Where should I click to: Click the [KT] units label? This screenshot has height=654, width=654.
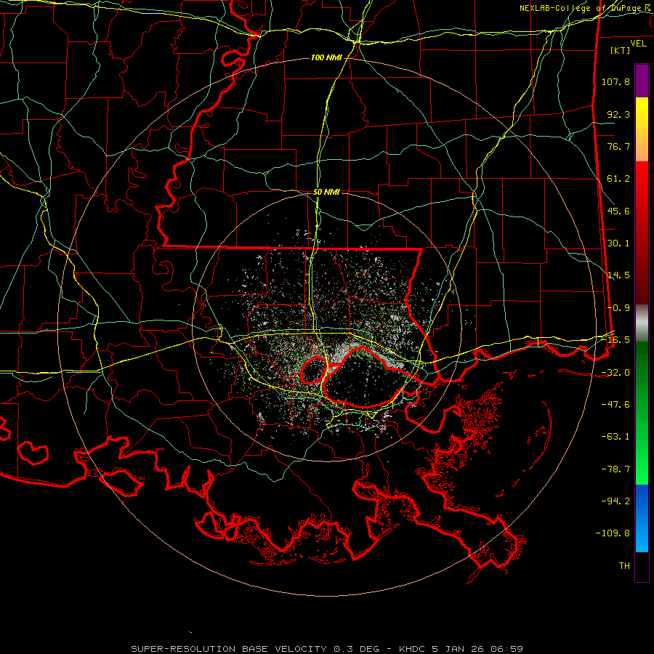621,50
